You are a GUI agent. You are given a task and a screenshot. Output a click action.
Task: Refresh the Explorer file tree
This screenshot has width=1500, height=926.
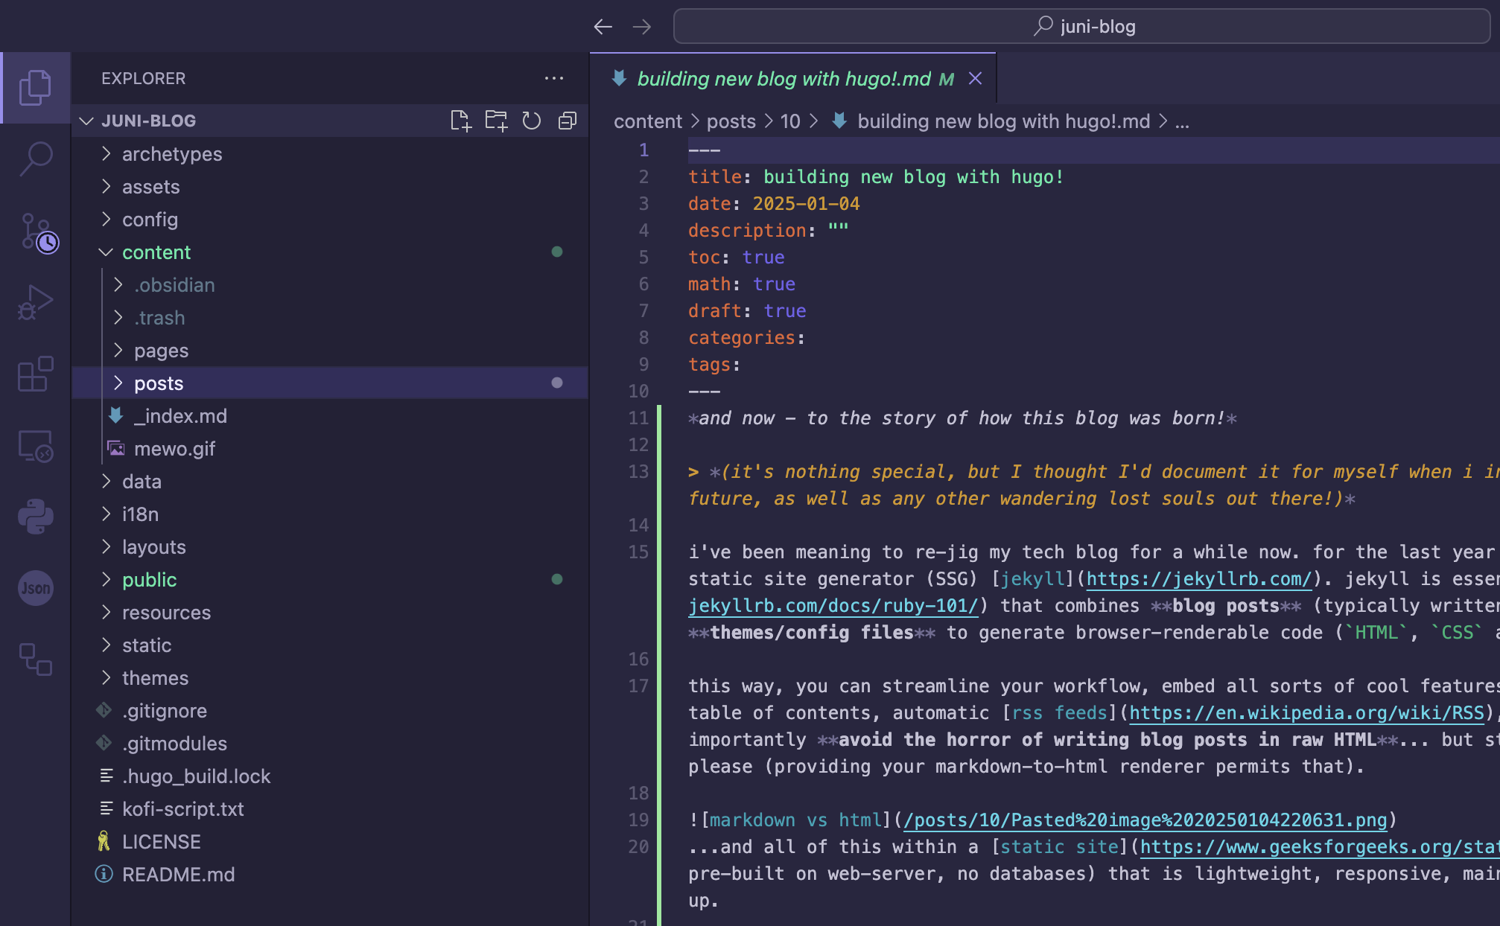(531, 121)
